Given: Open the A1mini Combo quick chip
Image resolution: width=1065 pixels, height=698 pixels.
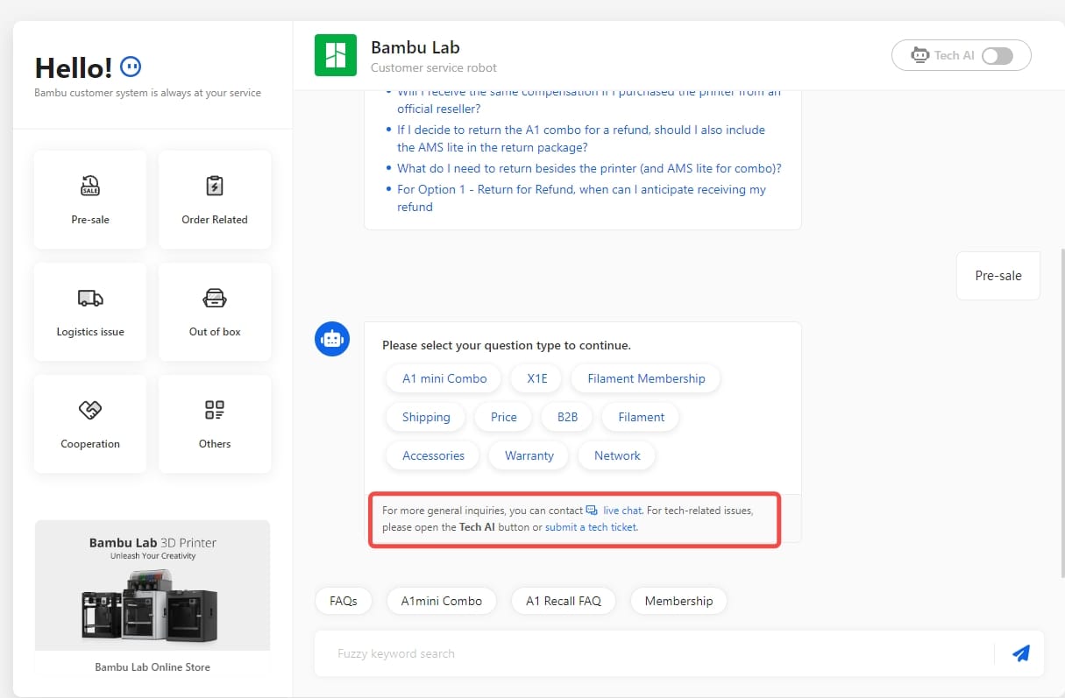Looking at the screenshot, I should pyautogui.click(x=442, y=601).
